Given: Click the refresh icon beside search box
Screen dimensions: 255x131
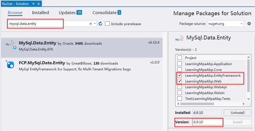Looking at the screenshot, I should coord(101,24).
